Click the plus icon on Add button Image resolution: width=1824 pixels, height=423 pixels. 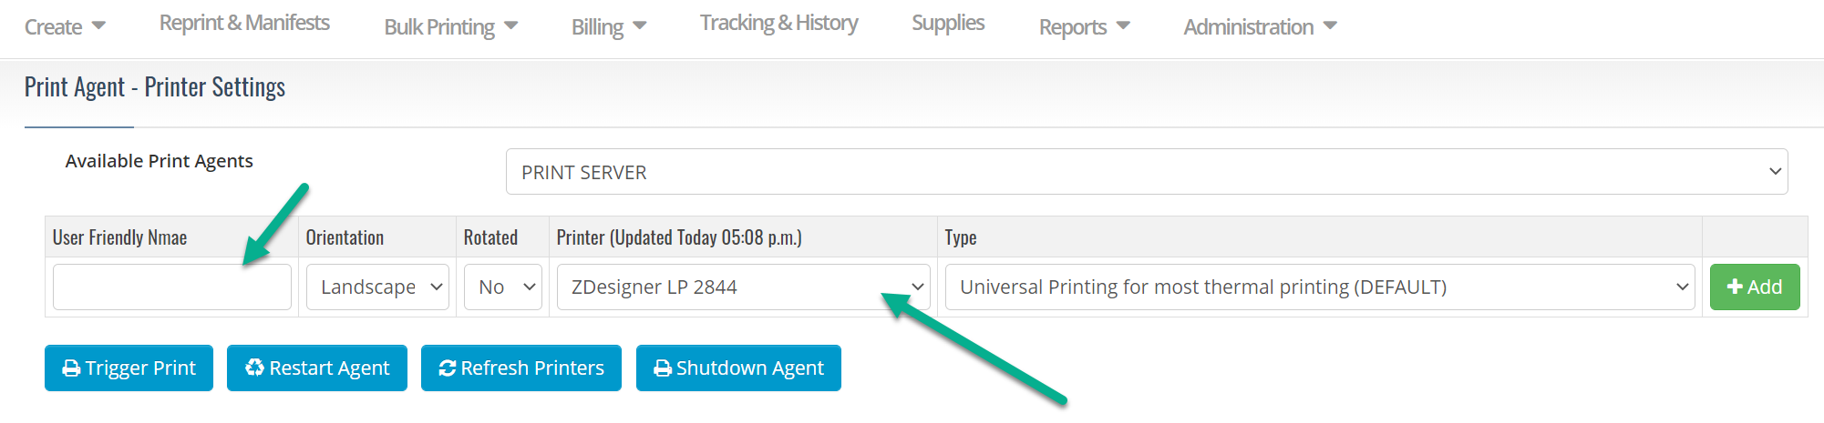coord(1735,287)
